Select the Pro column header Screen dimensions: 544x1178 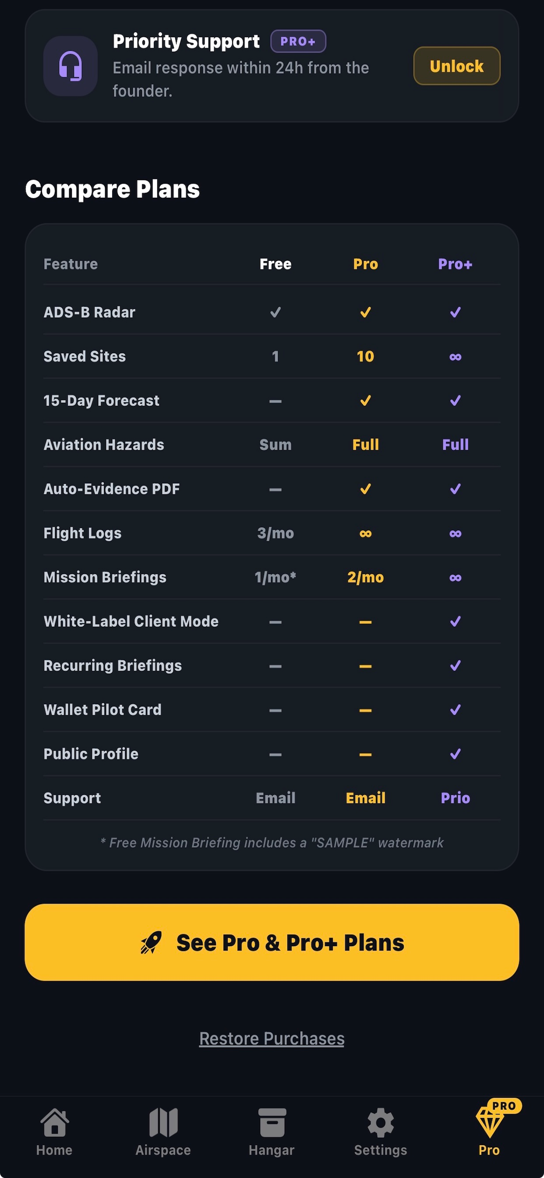point(365,264)
